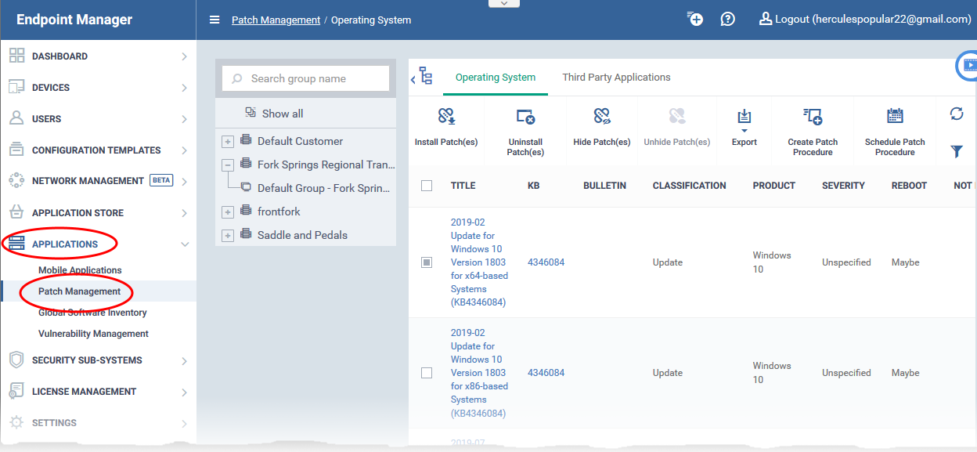
Task: Click the License Management icon
Action: [16, 392]
